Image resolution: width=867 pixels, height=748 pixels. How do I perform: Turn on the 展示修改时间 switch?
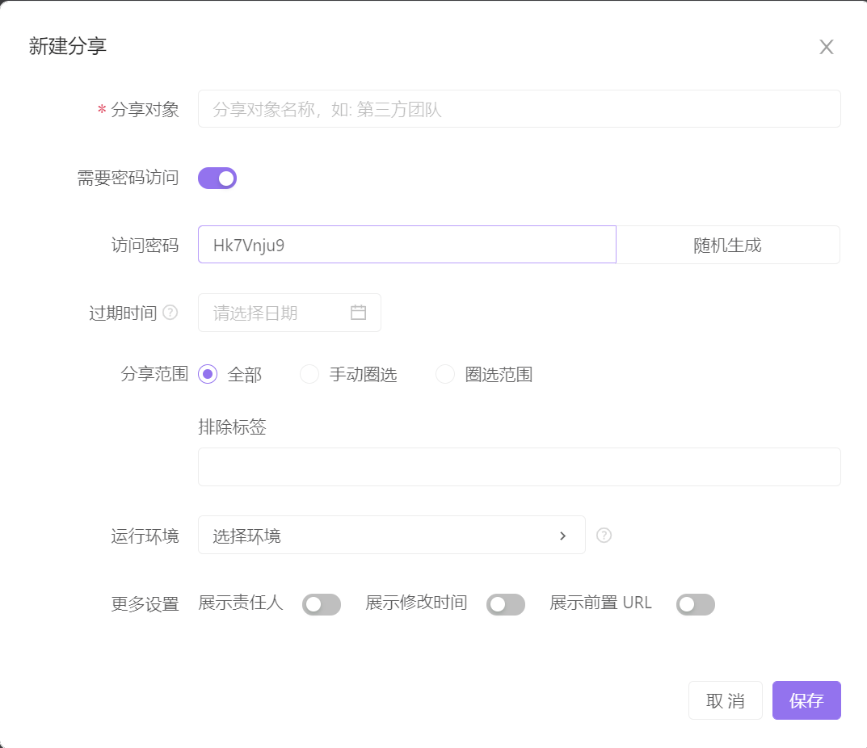tap(506, 604)
